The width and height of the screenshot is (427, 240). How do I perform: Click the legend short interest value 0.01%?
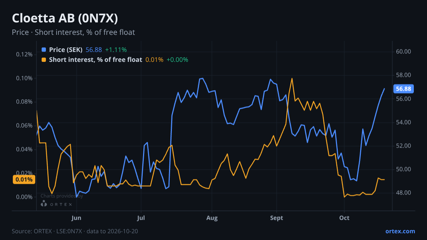[x=154, y=60]
